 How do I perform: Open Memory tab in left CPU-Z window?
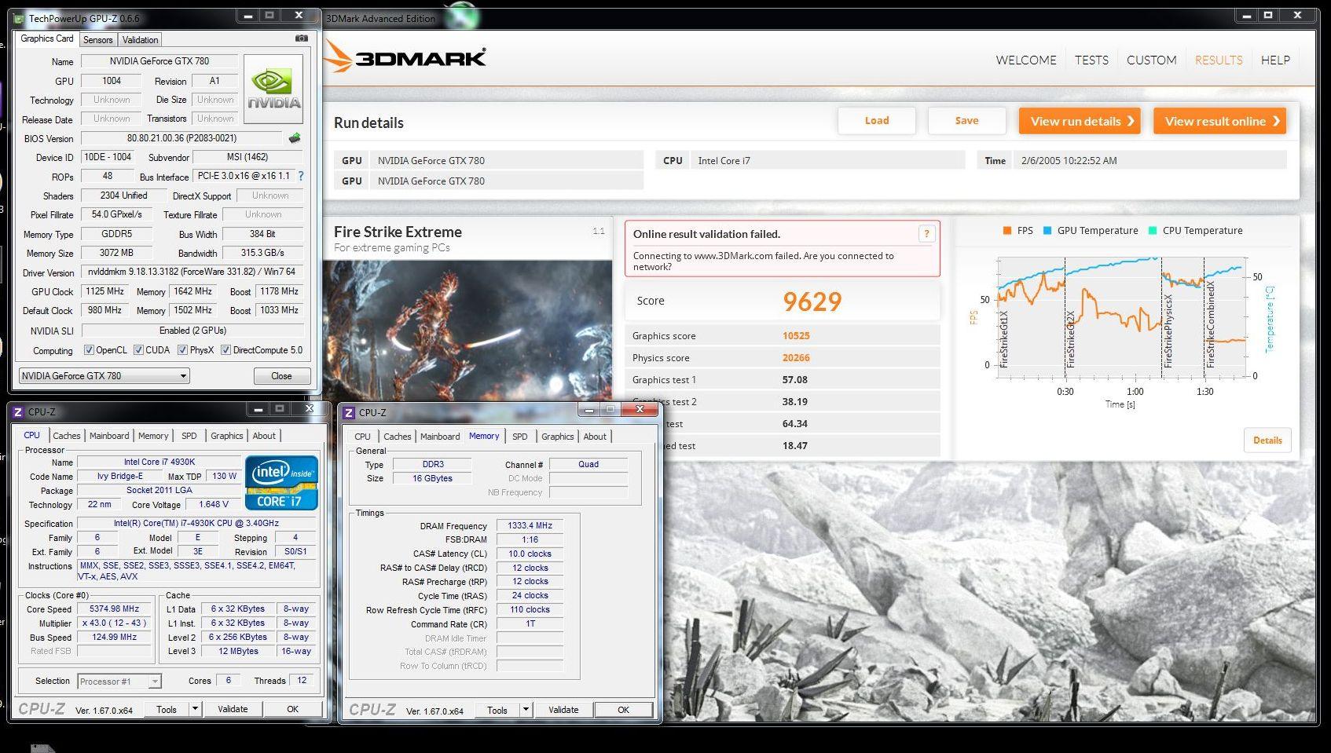coord(153,436)
